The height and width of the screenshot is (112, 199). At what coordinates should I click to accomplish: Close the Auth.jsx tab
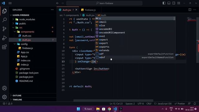pos(76,10)
